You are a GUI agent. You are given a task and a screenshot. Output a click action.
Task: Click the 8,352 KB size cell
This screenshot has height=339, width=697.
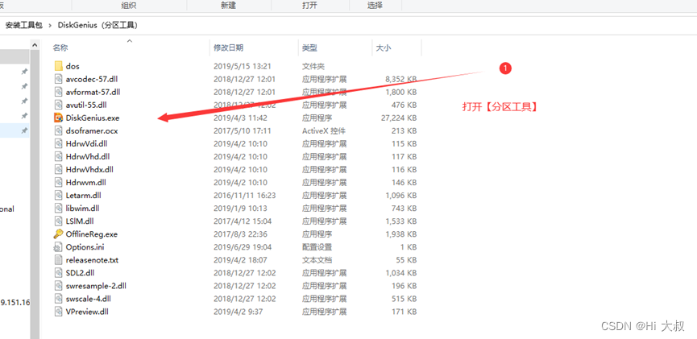[x=402, y=79]
